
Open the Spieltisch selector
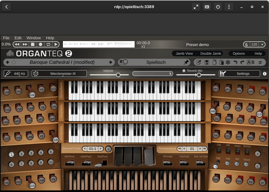pos(156,62)
